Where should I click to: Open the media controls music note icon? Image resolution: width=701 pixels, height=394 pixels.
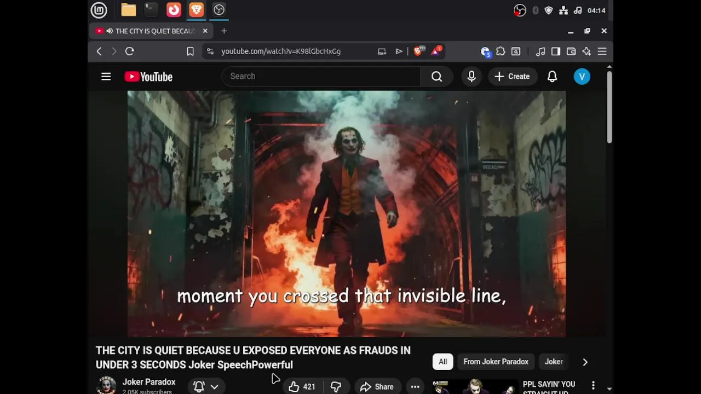tap(541, 51)
